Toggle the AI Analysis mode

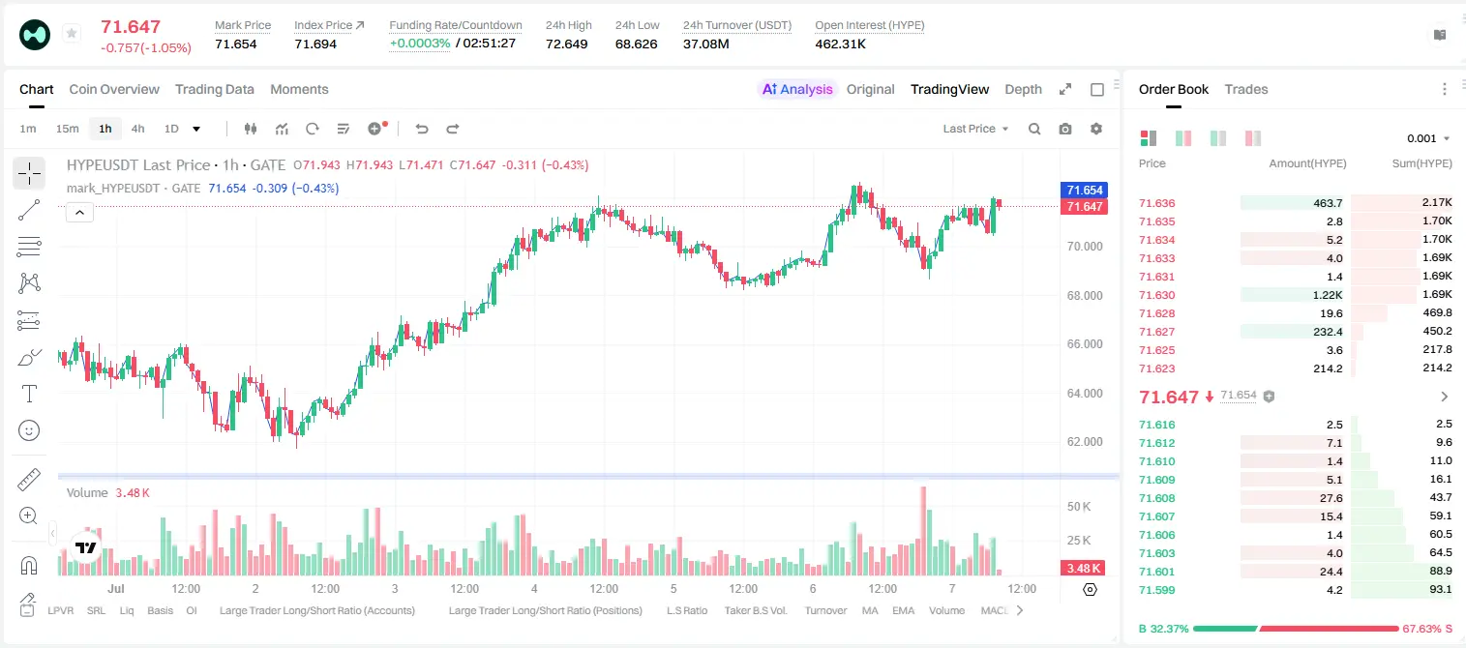click(796, 89)
